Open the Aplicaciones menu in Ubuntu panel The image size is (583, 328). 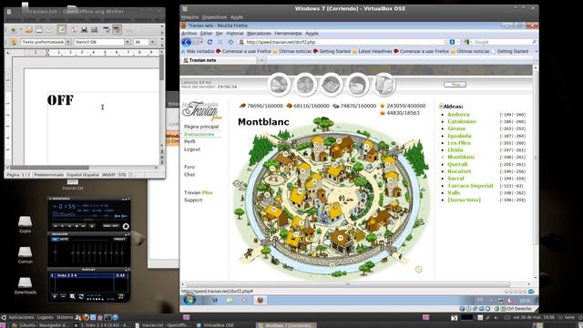(21, 317)
